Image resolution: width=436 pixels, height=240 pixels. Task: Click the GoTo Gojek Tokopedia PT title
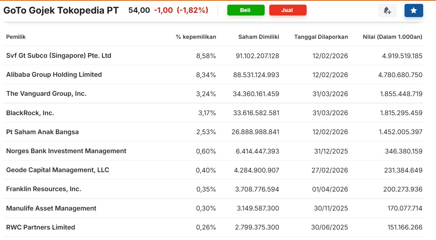click(61, 10)
